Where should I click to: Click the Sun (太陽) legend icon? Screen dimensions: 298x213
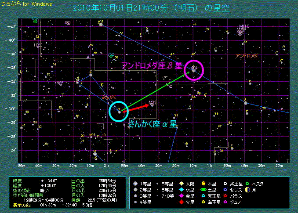182,183
